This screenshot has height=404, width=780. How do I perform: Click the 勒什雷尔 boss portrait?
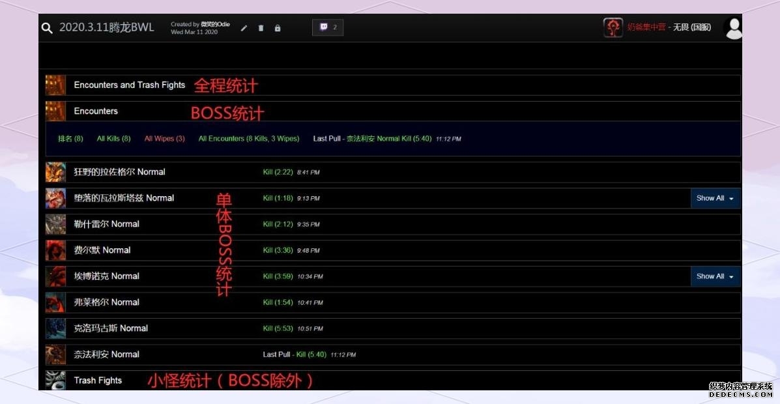pos(55,224)
